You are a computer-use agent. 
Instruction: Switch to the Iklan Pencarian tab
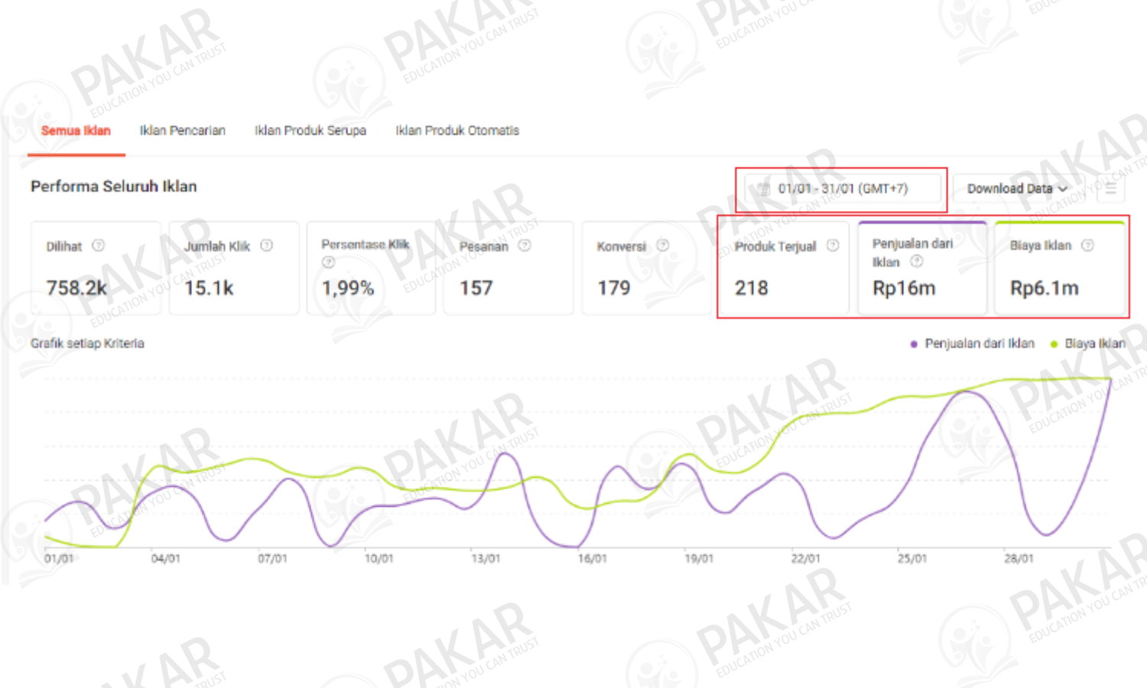click(x=182, y=131)
